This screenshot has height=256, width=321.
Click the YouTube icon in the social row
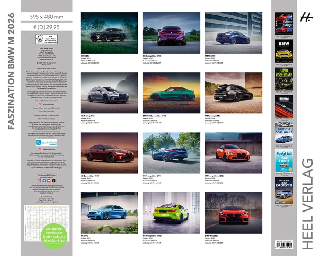49,181
